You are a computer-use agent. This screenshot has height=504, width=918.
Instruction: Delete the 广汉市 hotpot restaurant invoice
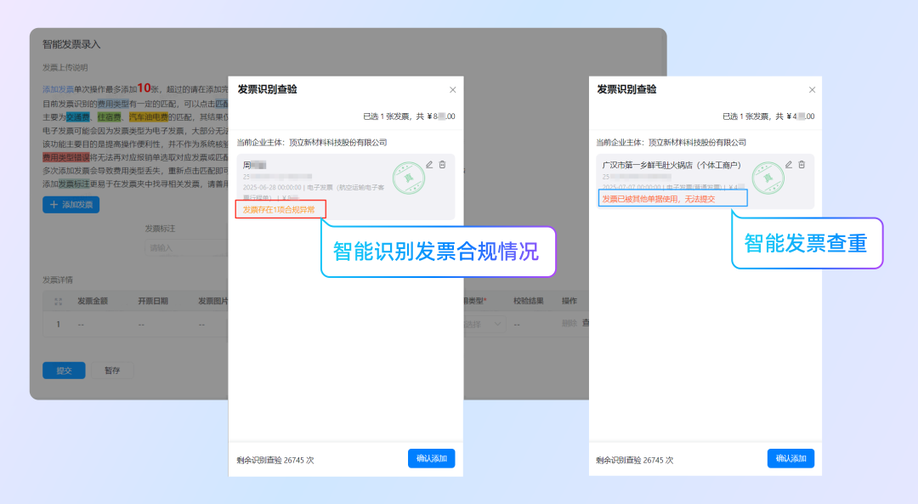pyautogui.click(x=802, y=165)
